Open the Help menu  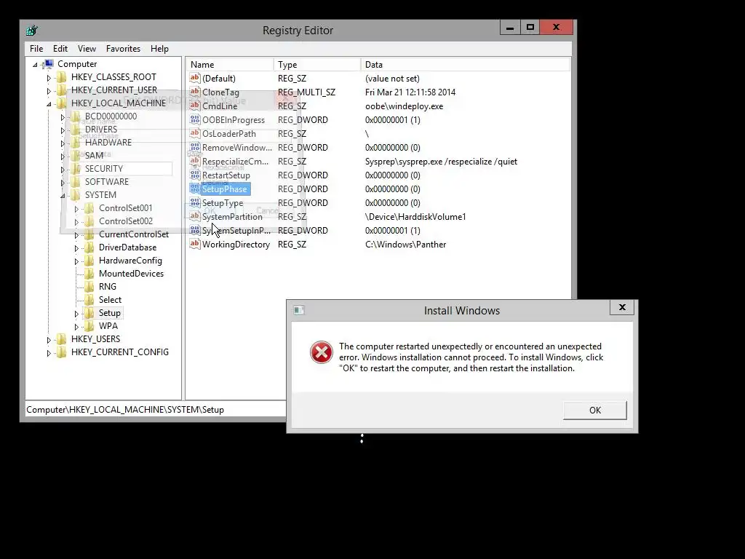159,49
